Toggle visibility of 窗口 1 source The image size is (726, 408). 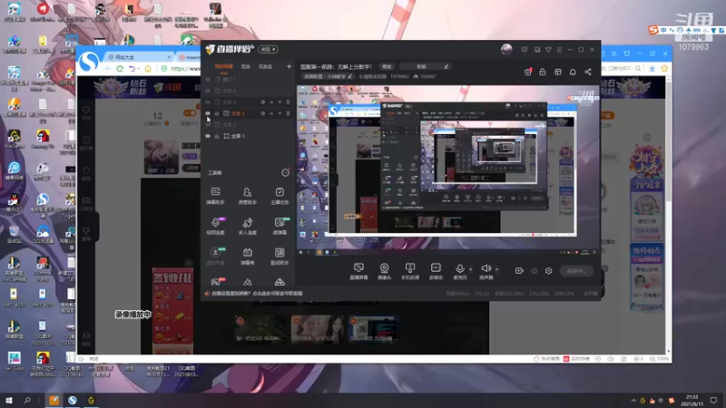208,79
